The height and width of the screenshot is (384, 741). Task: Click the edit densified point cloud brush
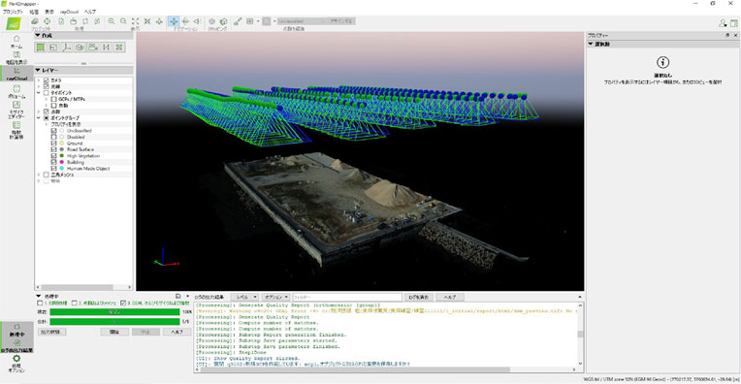tap(238, 21)
